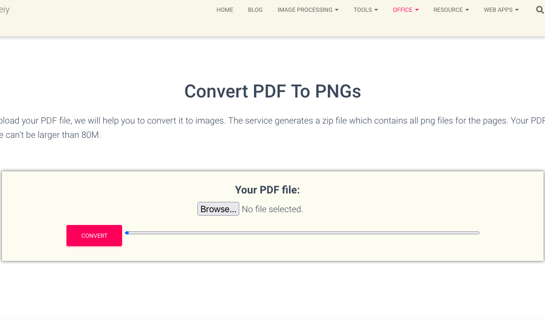Image resolution: width=545 pixels, height=320 pixels.
Task: Expand the RESOURCE dropdown menu
Action: tap(451, 10)
